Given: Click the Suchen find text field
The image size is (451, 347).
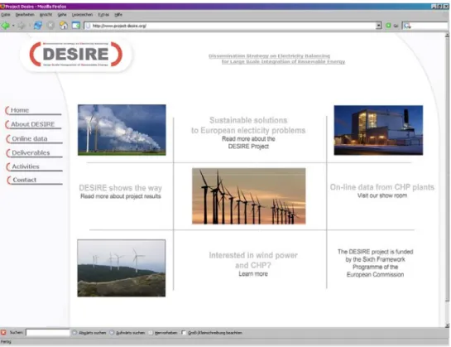Looking at the screenshot, I should (x=48, y=333).
